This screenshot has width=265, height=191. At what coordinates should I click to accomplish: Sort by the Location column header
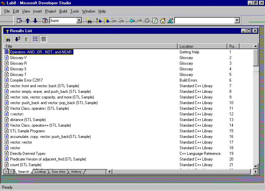202,46
